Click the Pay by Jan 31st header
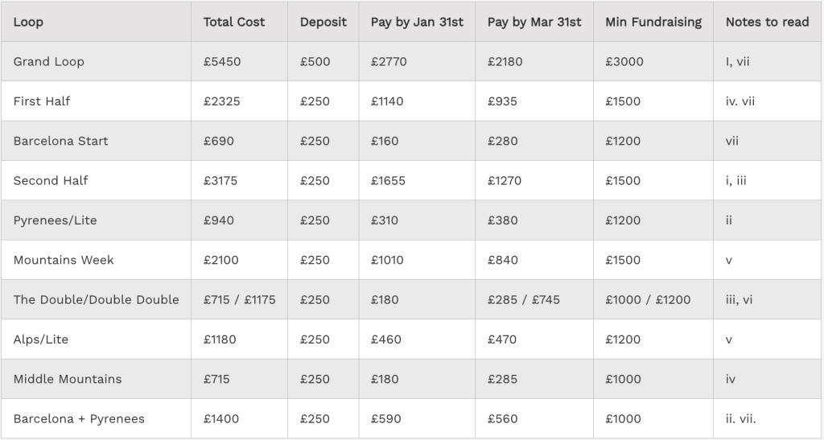The width and height of the screenshot is (824, 440). pos(417,22)
